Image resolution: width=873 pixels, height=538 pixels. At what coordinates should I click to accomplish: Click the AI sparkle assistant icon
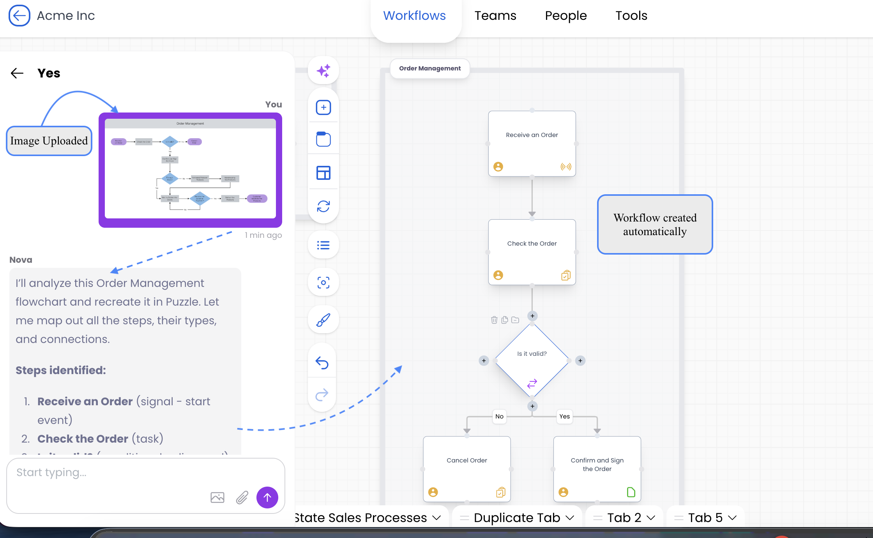[x=323, y=71]
